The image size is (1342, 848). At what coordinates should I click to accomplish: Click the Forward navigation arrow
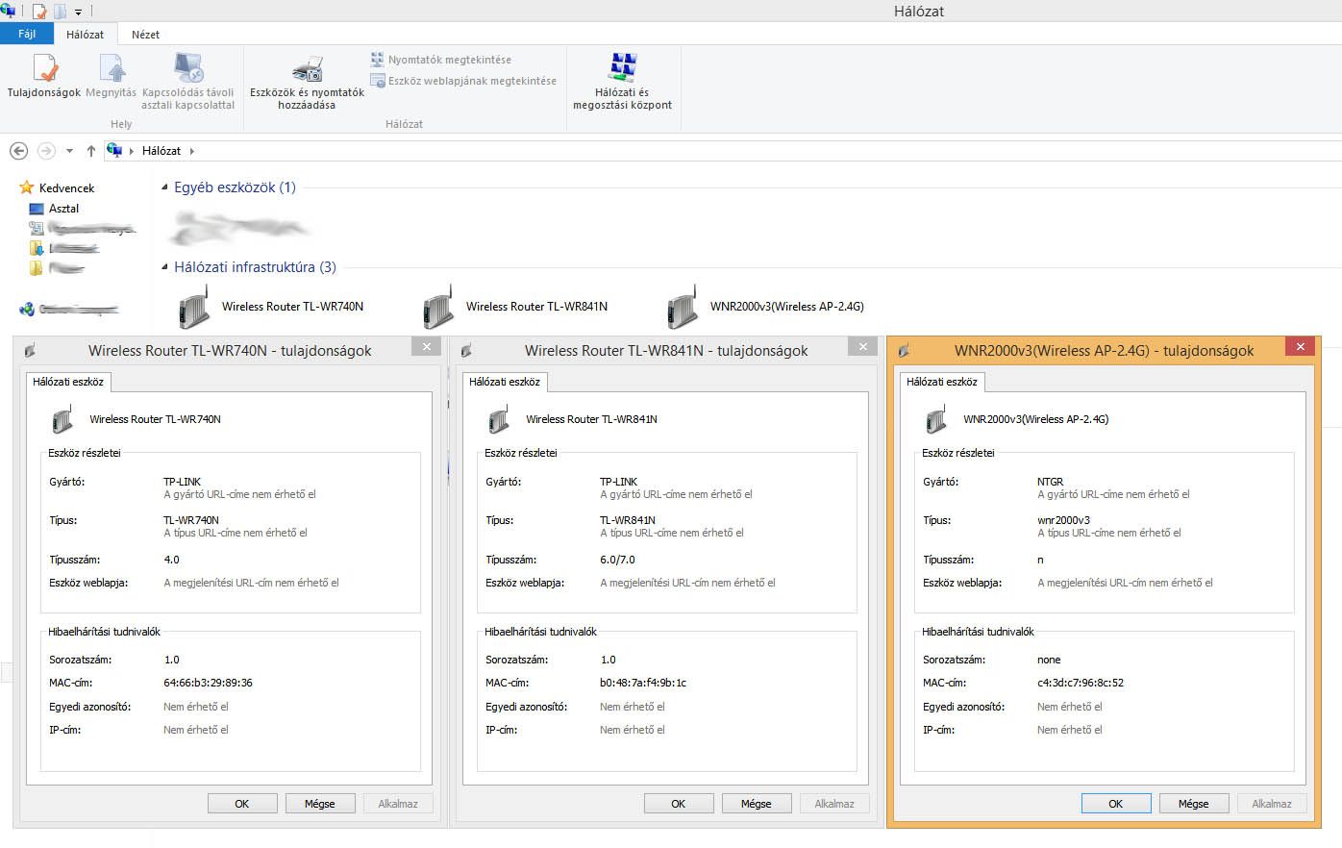point(45,151)
